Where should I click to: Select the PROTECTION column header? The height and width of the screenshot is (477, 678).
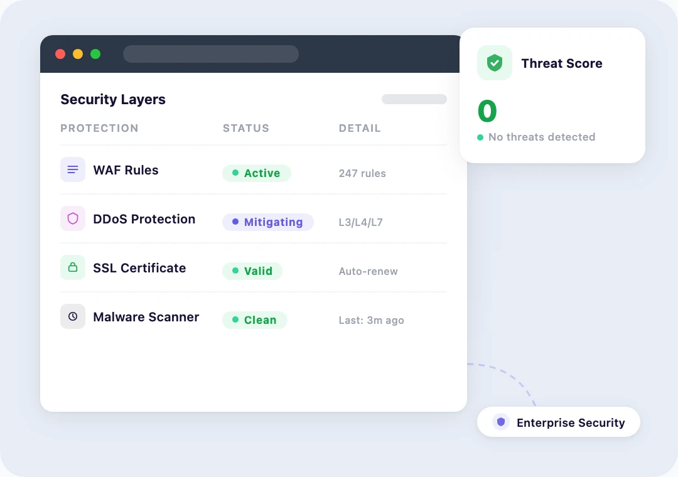click(99, 128)
